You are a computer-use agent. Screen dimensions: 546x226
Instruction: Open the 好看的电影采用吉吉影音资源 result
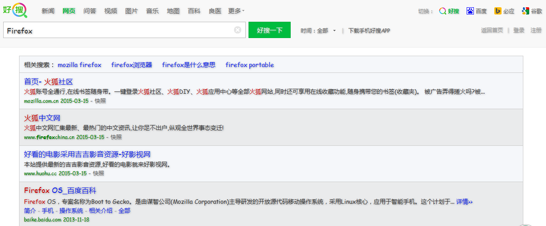tap(87, 154)
